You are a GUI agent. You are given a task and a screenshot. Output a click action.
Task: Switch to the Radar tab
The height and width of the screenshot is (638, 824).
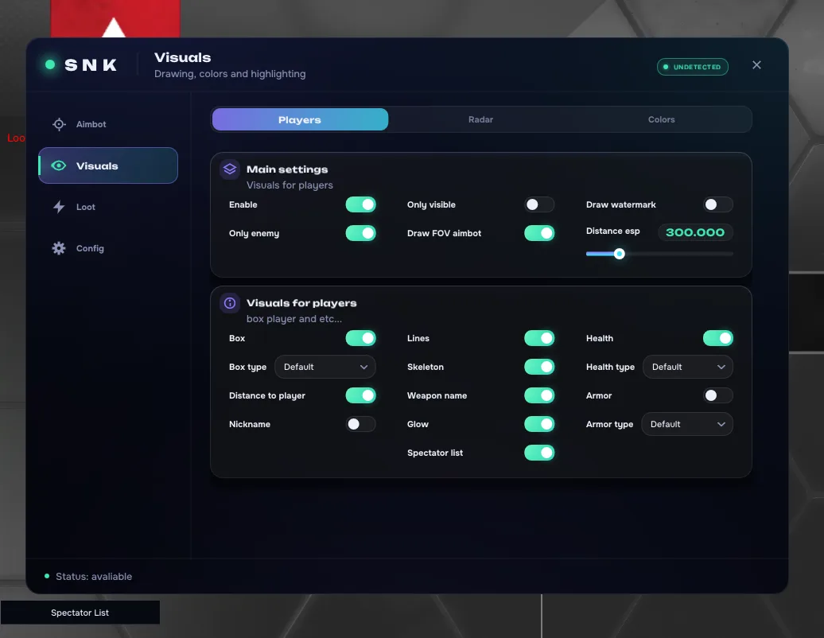tap(480, 119)
